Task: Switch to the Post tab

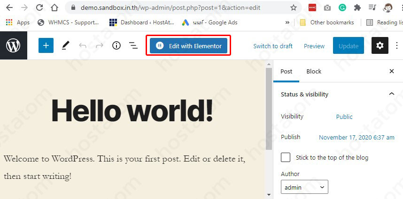Action: click(286, 72)
